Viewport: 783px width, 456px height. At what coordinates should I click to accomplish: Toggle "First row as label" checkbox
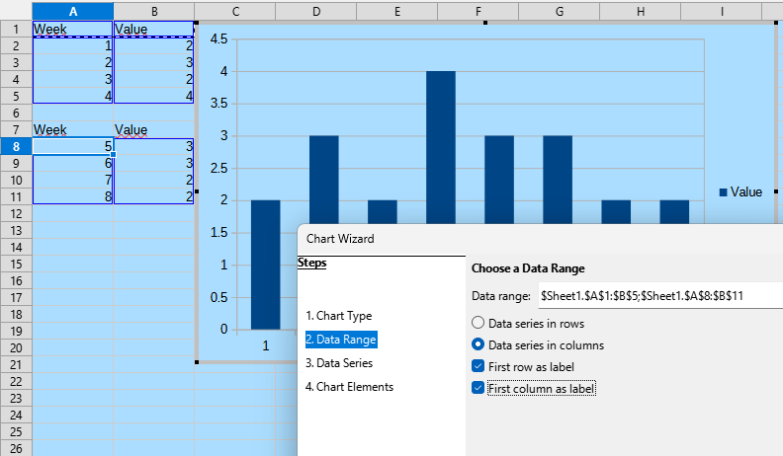pos(479,367)
